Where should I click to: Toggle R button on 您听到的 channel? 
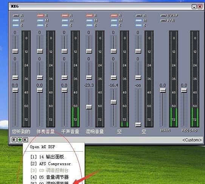pos(16,15)
